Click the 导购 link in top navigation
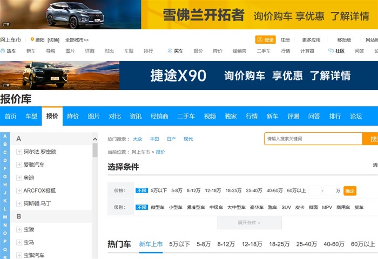Image resolution: width=378 pixels, height=259 pixels. 50,51
